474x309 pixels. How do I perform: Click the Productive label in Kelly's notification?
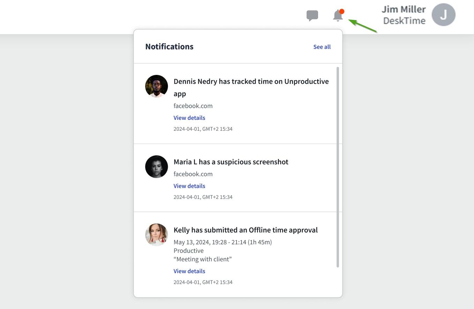[x=188, y=250]
